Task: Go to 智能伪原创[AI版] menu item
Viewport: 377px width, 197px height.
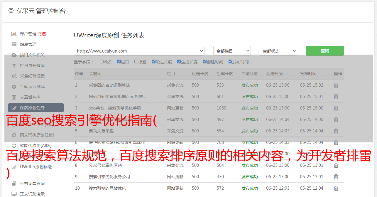Action: 35,145
